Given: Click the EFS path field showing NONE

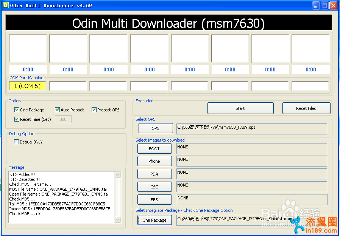Looking at the screenshot, I should click(252, 199).
